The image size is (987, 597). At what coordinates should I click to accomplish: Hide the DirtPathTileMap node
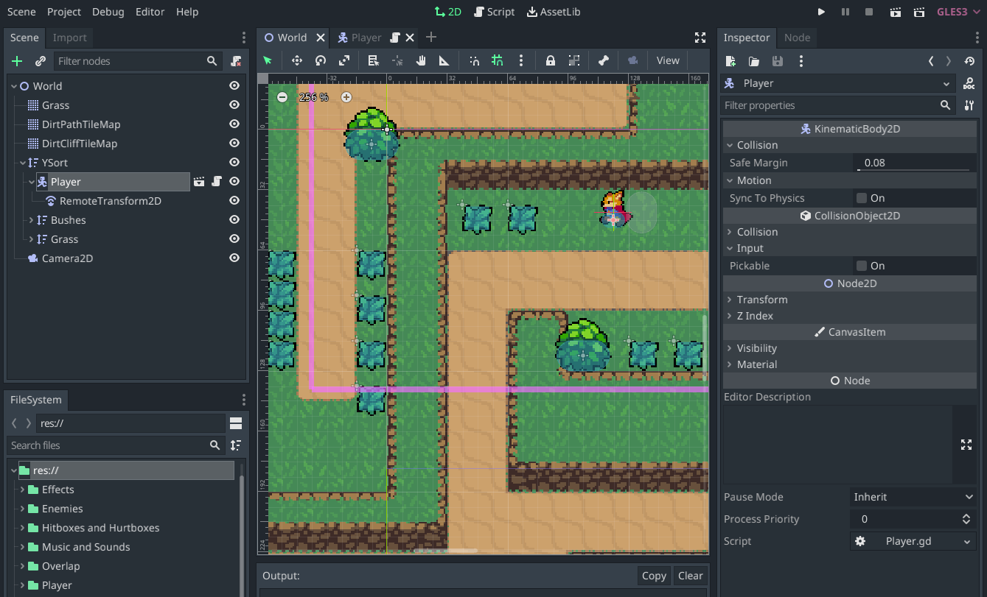point(234,124)
